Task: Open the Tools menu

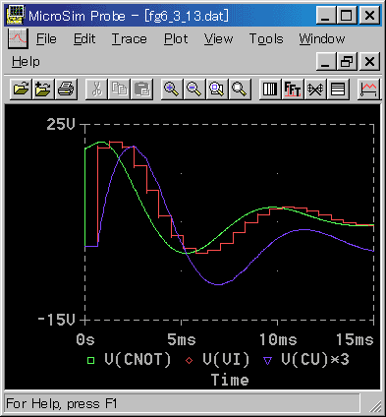Action: [x=266, y=39]
